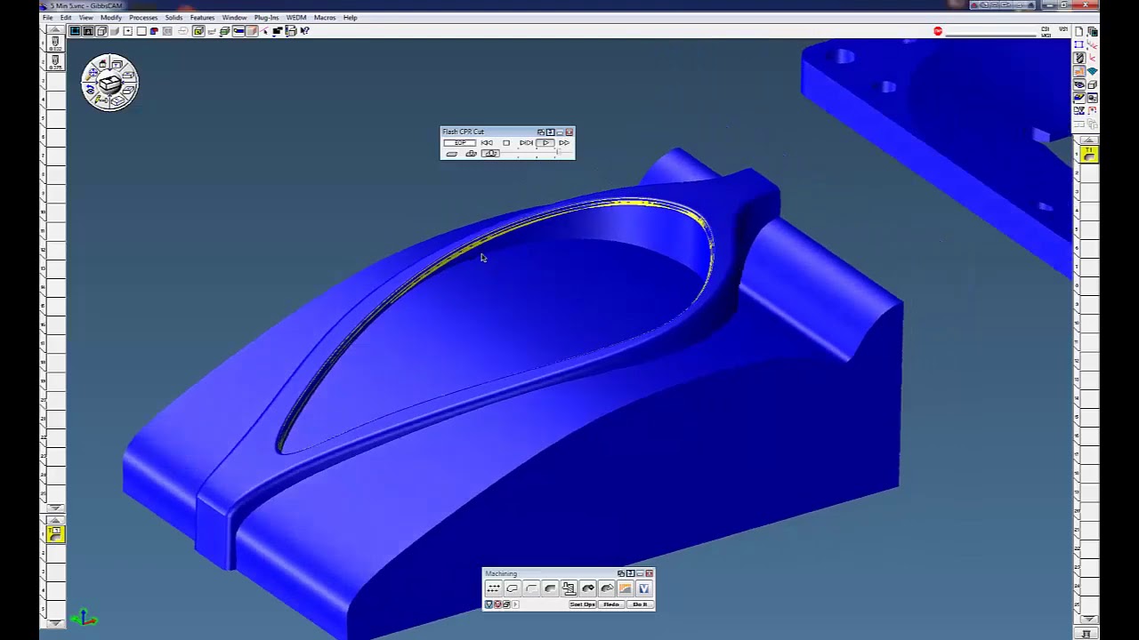Screen dimensions: 1139x640
Task: Click the wireframe cube toolbar icon
Action: 101,31
